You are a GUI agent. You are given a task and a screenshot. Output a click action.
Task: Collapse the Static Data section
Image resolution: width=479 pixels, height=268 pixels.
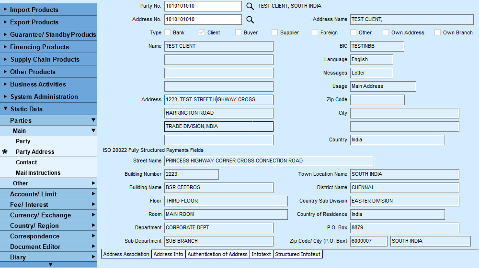(x=48, y=109)
